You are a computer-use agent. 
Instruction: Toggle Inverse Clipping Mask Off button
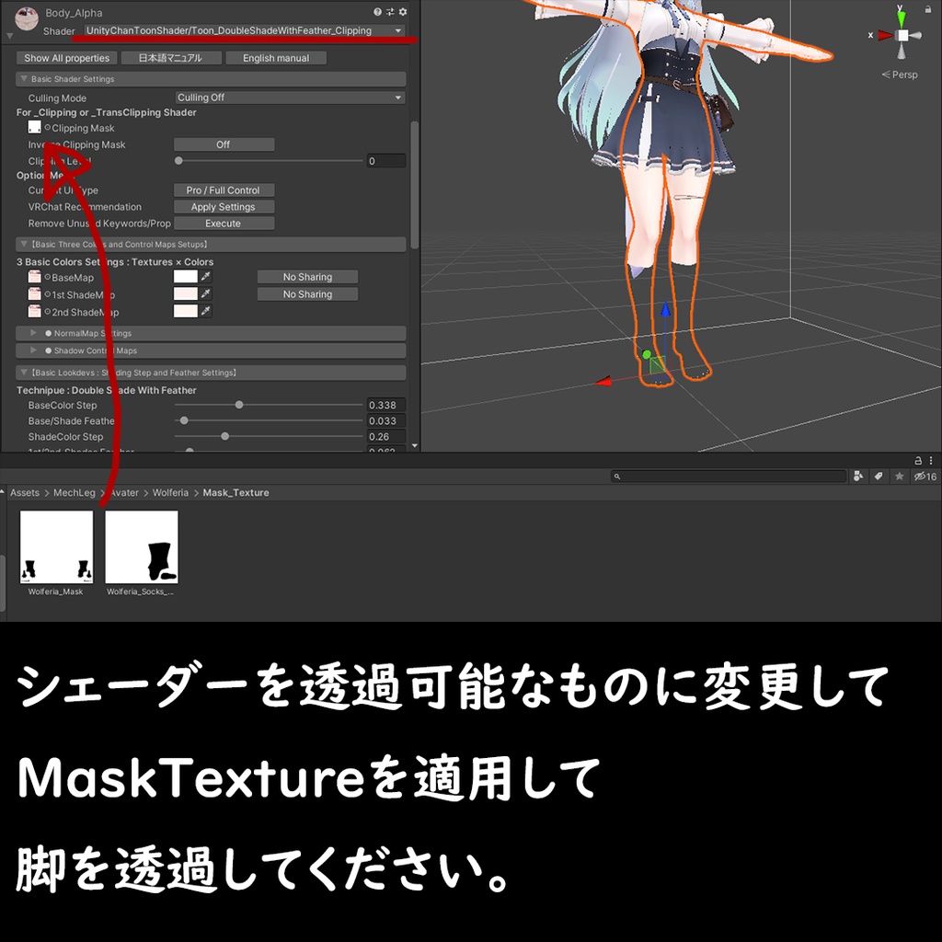point(224,144)
